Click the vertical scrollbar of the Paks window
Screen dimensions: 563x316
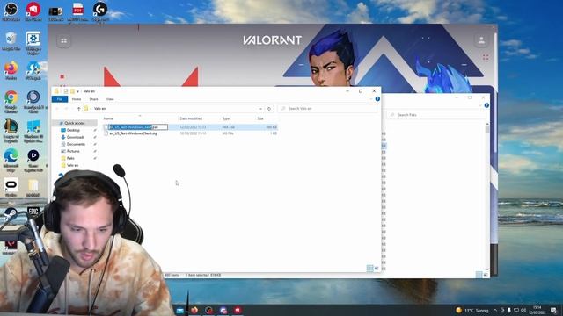coord(487,196)
